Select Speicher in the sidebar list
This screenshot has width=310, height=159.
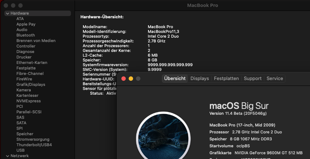click(25, 134)
